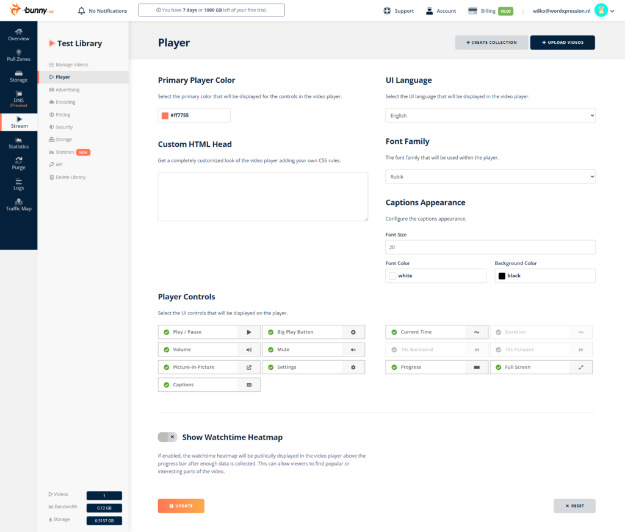The width and height of the screenshot is (625, 532).
Task: Open Support via lifebuoy icon
Action: pyautogui.click(x=387, y=11)
